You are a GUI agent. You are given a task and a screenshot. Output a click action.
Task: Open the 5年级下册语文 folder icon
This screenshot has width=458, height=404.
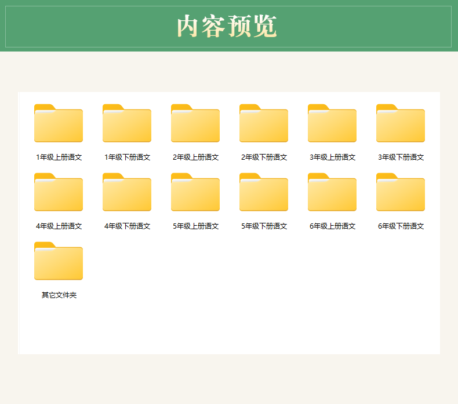click(x=264, y=192)
